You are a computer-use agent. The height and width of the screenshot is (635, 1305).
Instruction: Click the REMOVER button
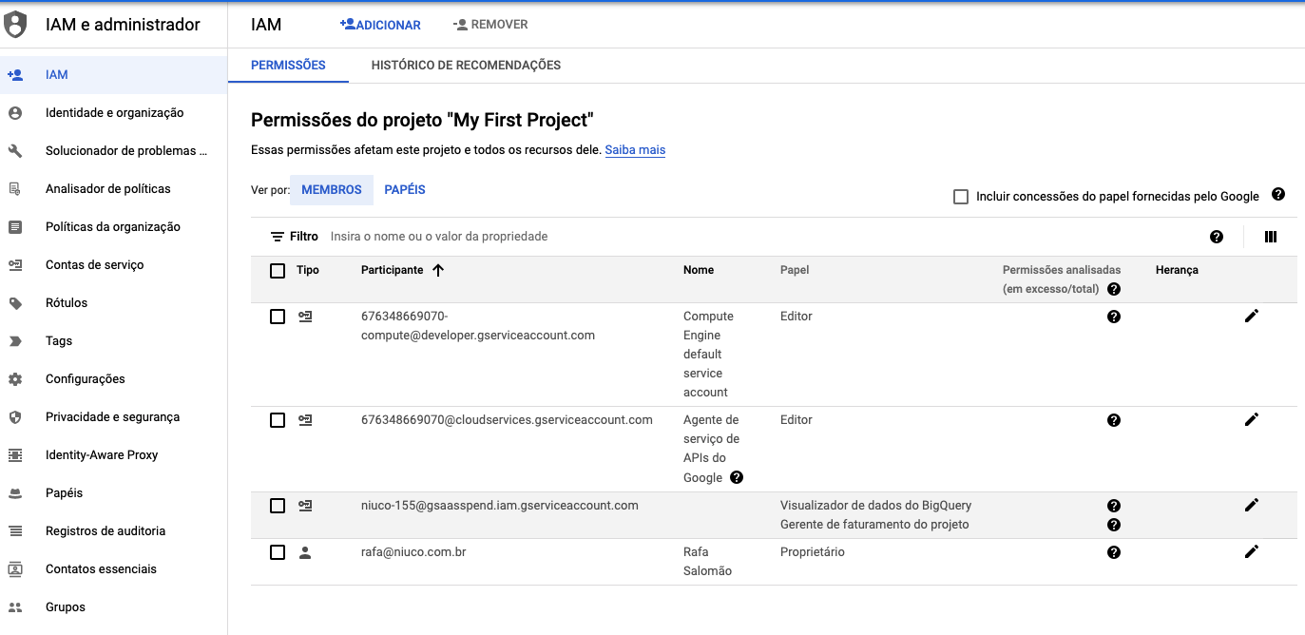tap(490, 25)
